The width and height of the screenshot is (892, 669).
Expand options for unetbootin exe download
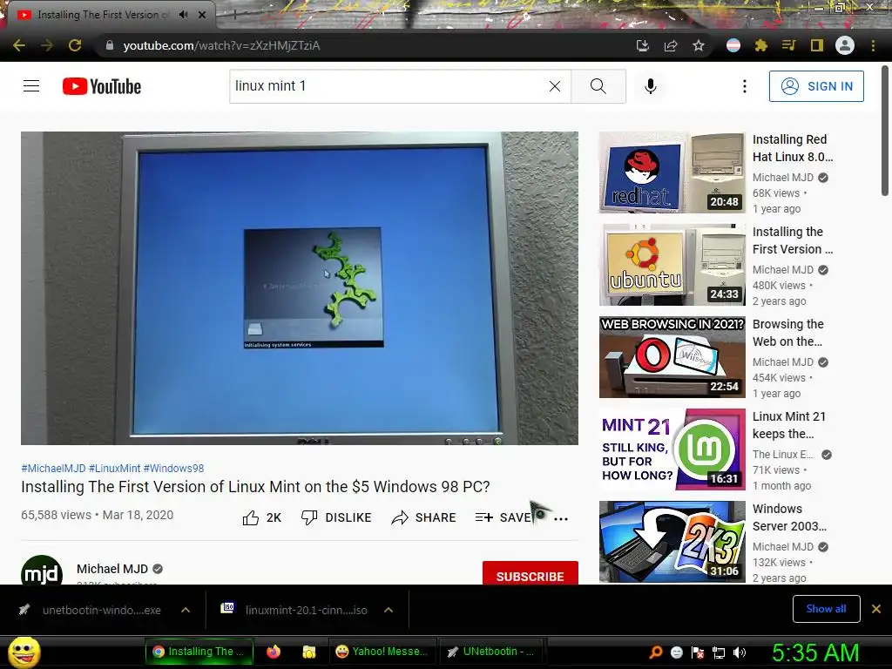186,610
